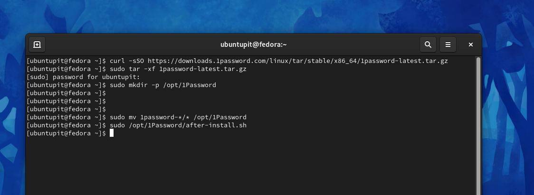Click the search magnifier icon
Image resolution: width=534 pixels, height=195 pixels.
(428, 44)
